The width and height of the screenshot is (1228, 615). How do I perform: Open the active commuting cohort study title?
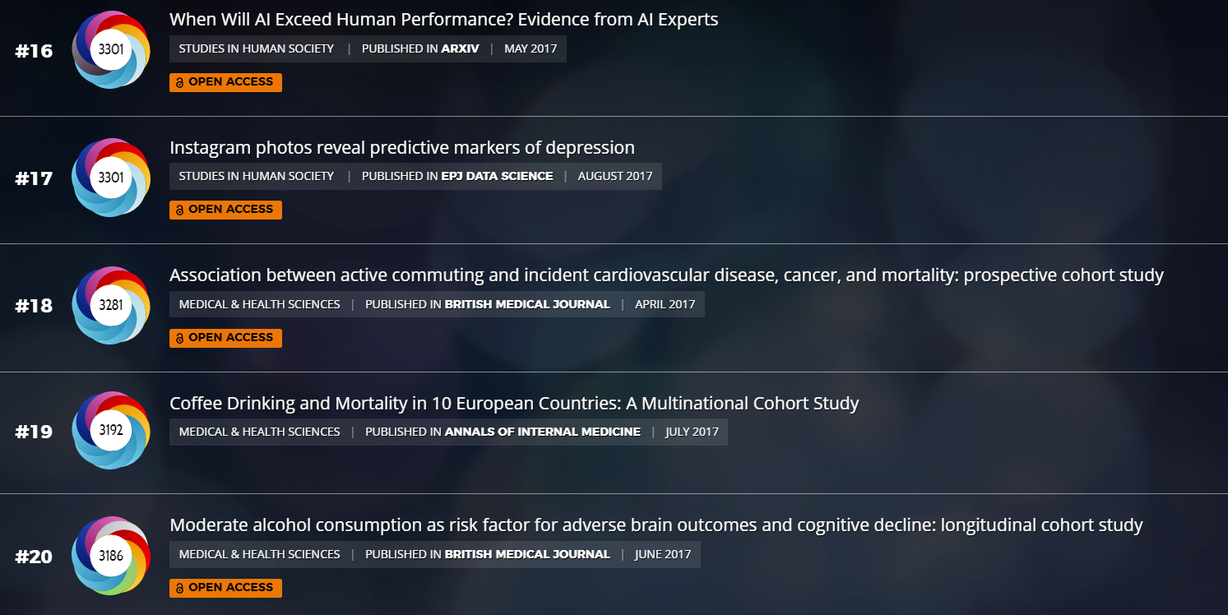point(666,275)
